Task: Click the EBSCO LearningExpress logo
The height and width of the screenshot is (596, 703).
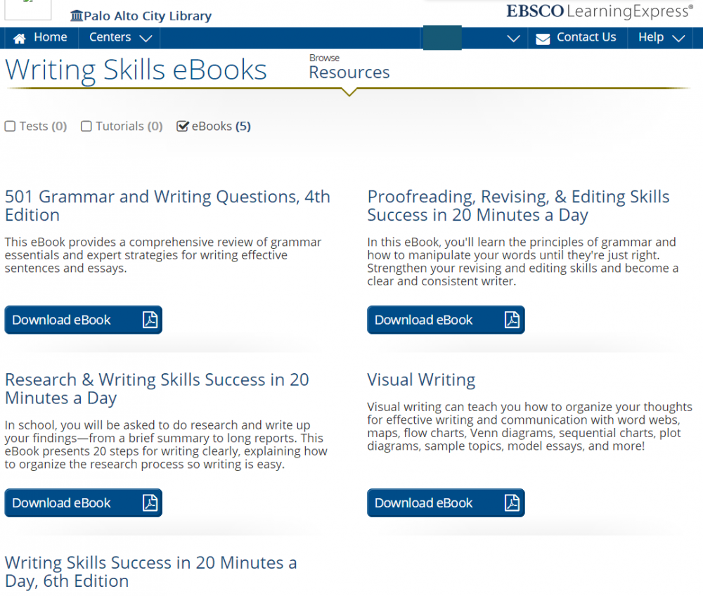Action: click(x=599, y=11)
